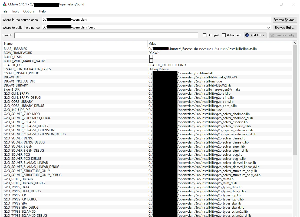Check the BUILD_WITH_MARCH_NATIVE checkbox
The image size is (300, 217).
click(x=151, y=61)
